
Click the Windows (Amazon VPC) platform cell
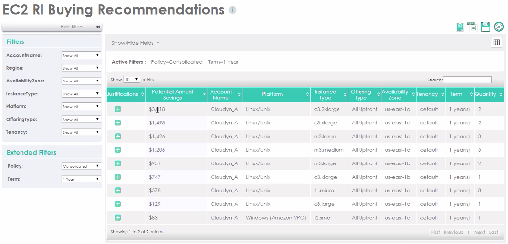pyautogui.click(x=275, y=218)
